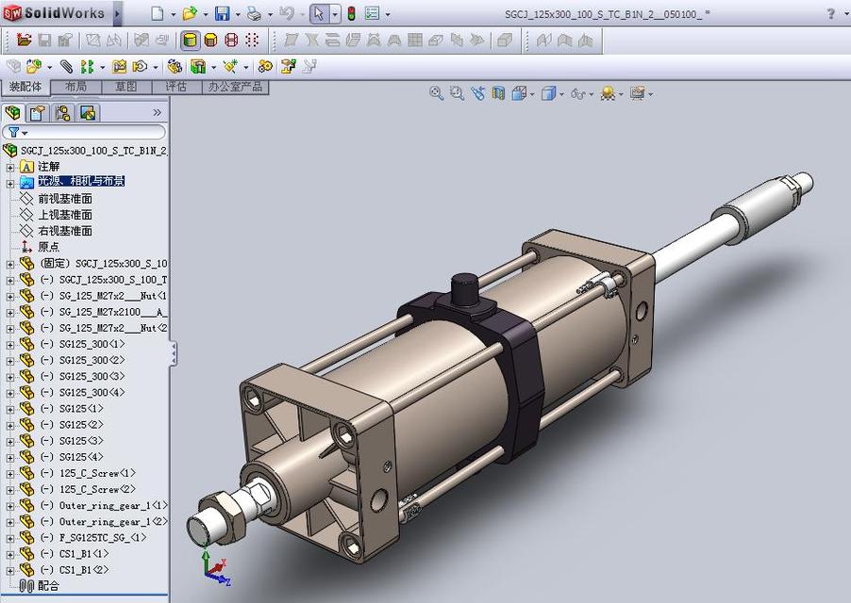The height and width of the screenshot is (603, 851).
Task: Click the Save icon in title toolbar
Action: pos(221,13)
